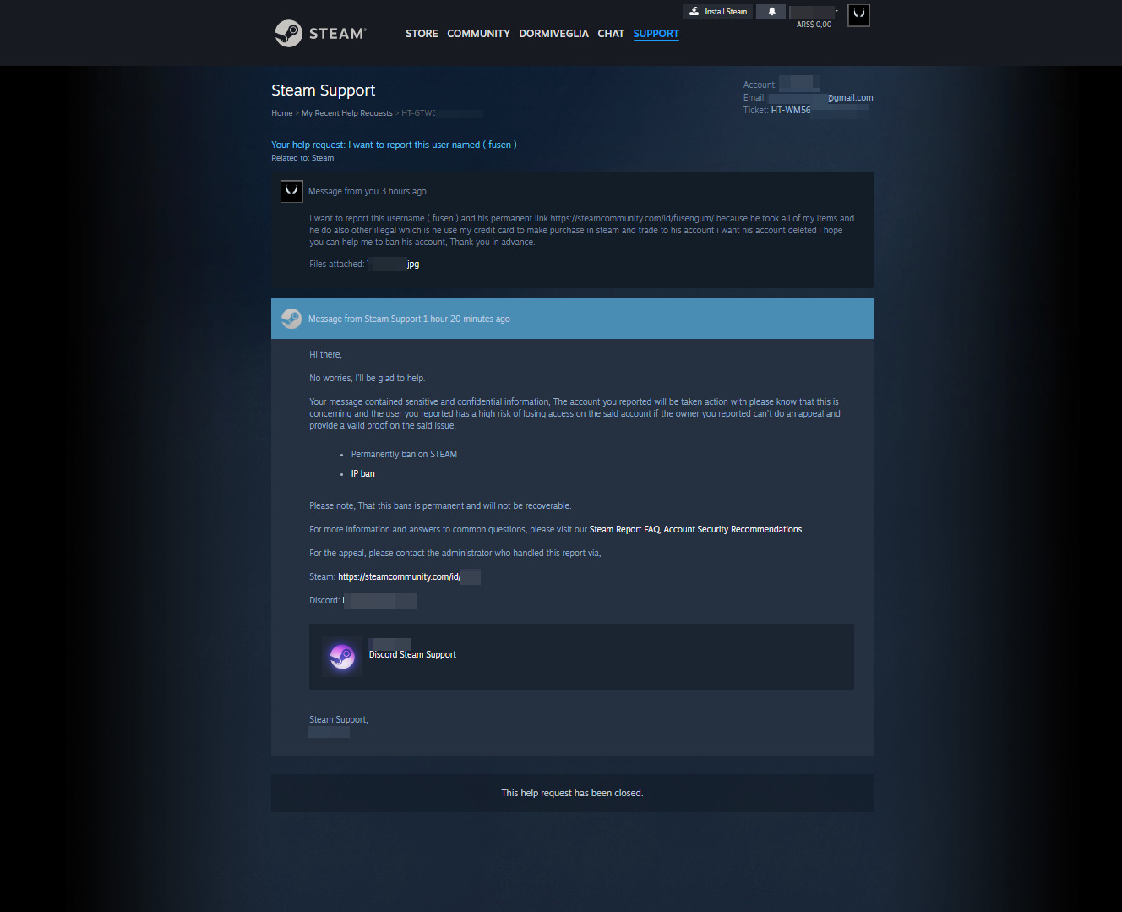Screen dimensions: 1122x912
Task: Click the Install Steam button
Action: click(x=718, y=12)
